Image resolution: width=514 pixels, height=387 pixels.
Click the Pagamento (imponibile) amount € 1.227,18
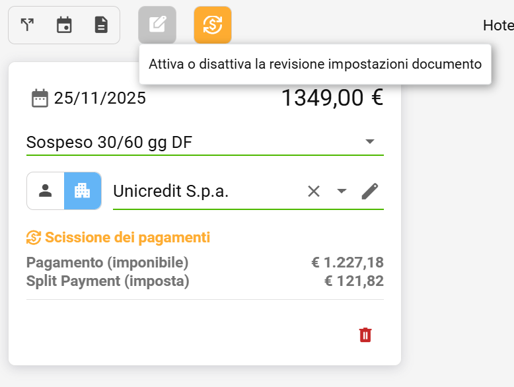pyautogui.click(x=348, y=263)
